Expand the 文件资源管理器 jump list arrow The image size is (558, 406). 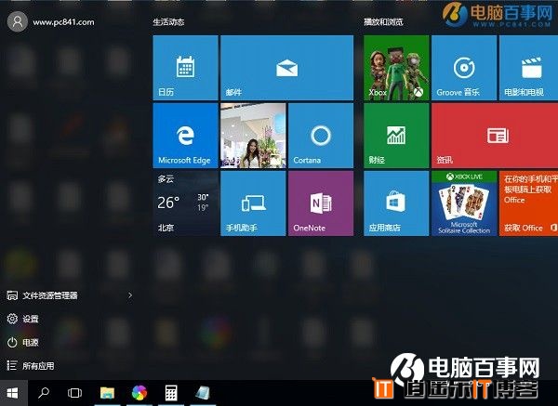tap(130, 295)
